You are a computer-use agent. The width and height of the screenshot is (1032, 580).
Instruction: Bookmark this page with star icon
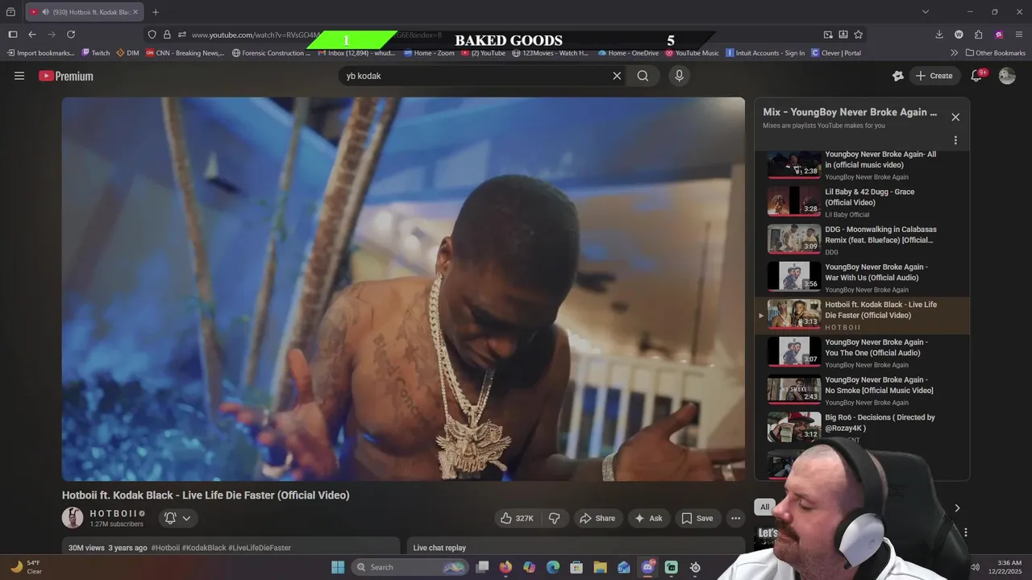[859, 35]
